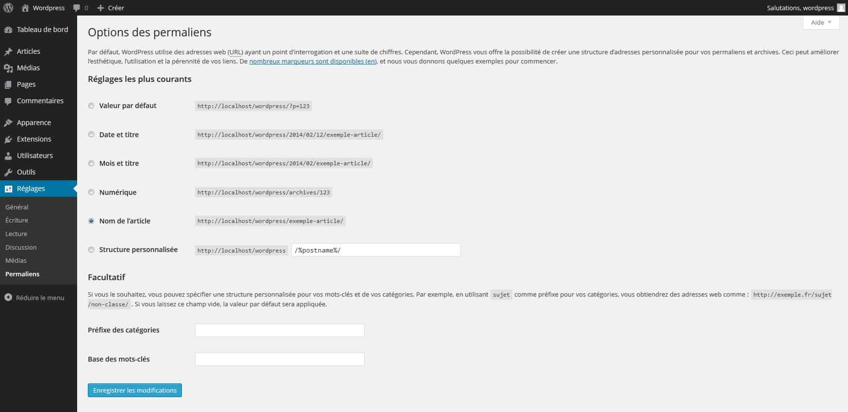
Task: Click the Utilisateurs person icon
Action: 8,156
